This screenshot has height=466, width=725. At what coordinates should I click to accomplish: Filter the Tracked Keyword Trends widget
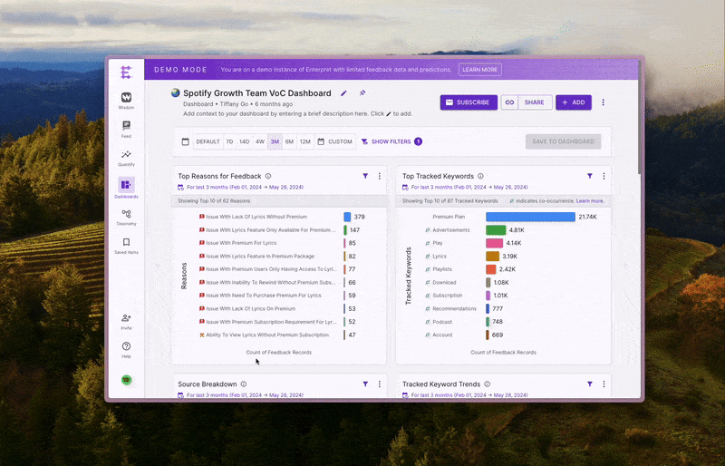pyautogui.click(x=590, y=384)
